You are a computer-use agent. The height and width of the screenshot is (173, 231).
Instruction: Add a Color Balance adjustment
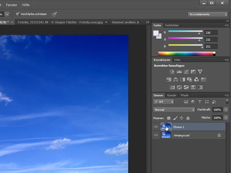point(176,80)
